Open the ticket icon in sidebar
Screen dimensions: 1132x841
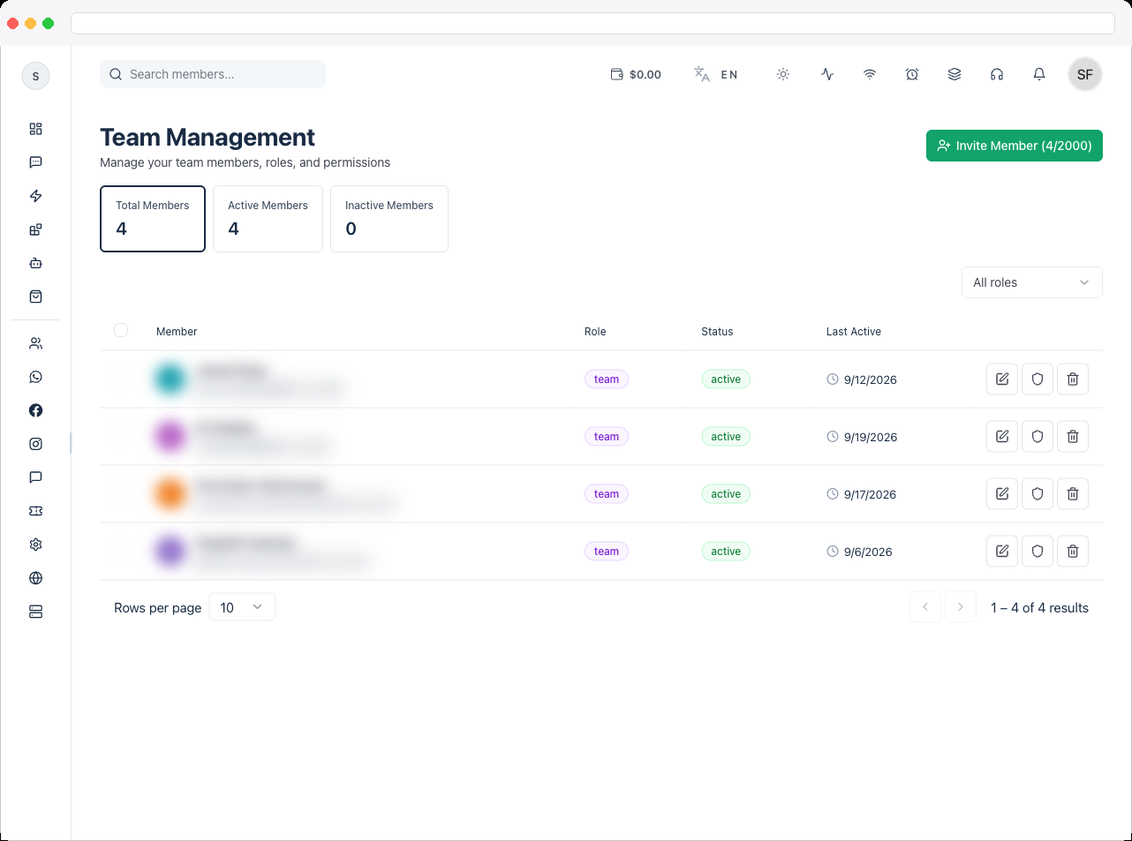pyautogui.click(x=35, y=511)
